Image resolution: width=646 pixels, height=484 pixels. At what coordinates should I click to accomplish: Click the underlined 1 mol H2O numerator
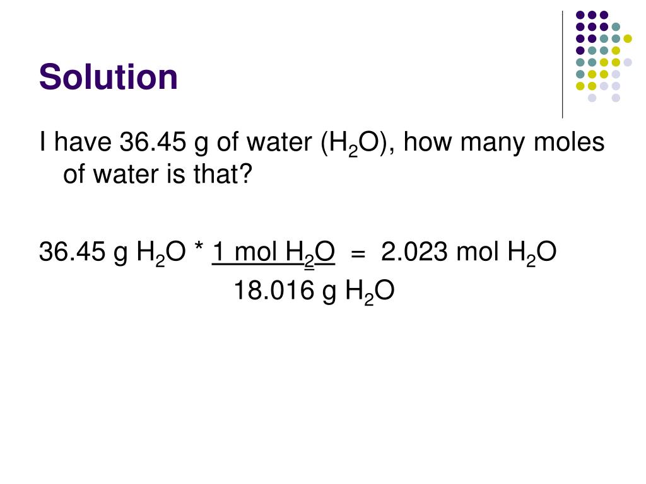274,252
